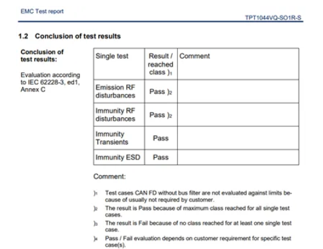Select the Immunity Transients row label
Viewport: 323px width, 249px height.
click(112, 138)
